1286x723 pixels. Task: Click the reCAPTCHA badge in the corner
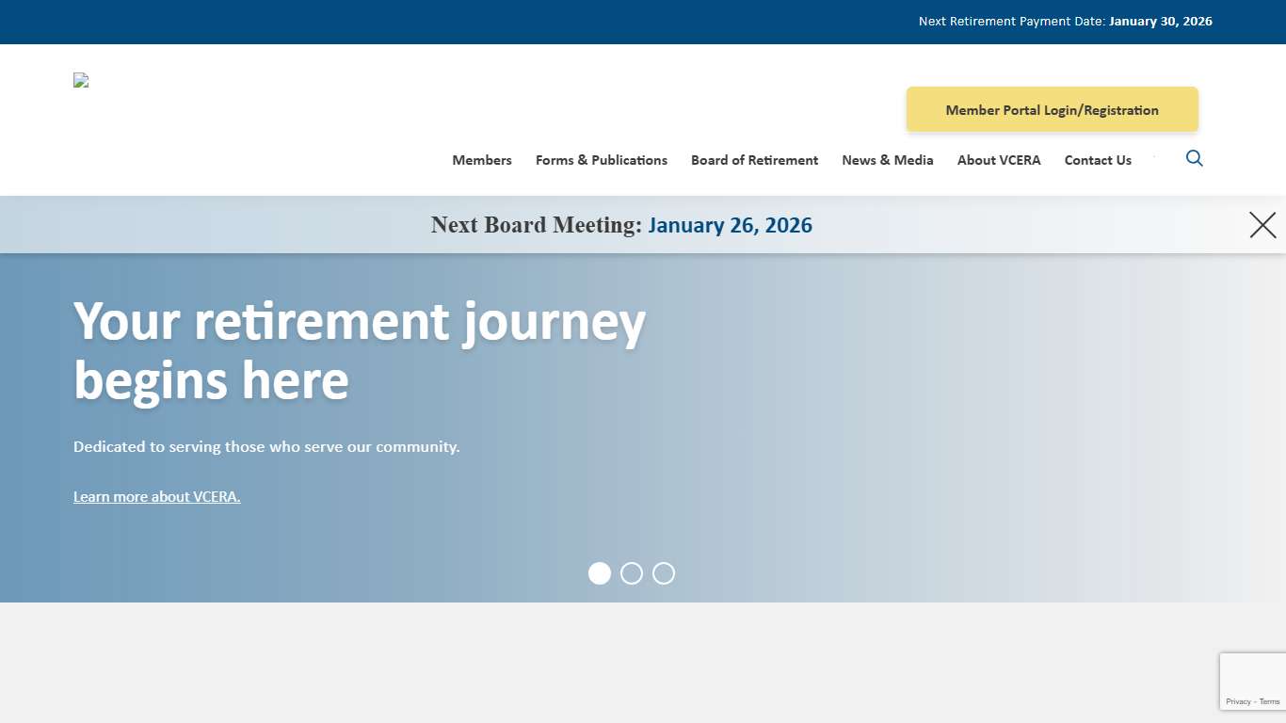(1252, 681)
